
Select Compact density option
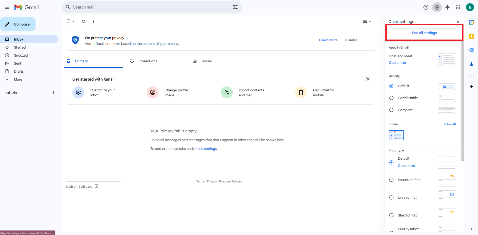click(x=391, y=110)
